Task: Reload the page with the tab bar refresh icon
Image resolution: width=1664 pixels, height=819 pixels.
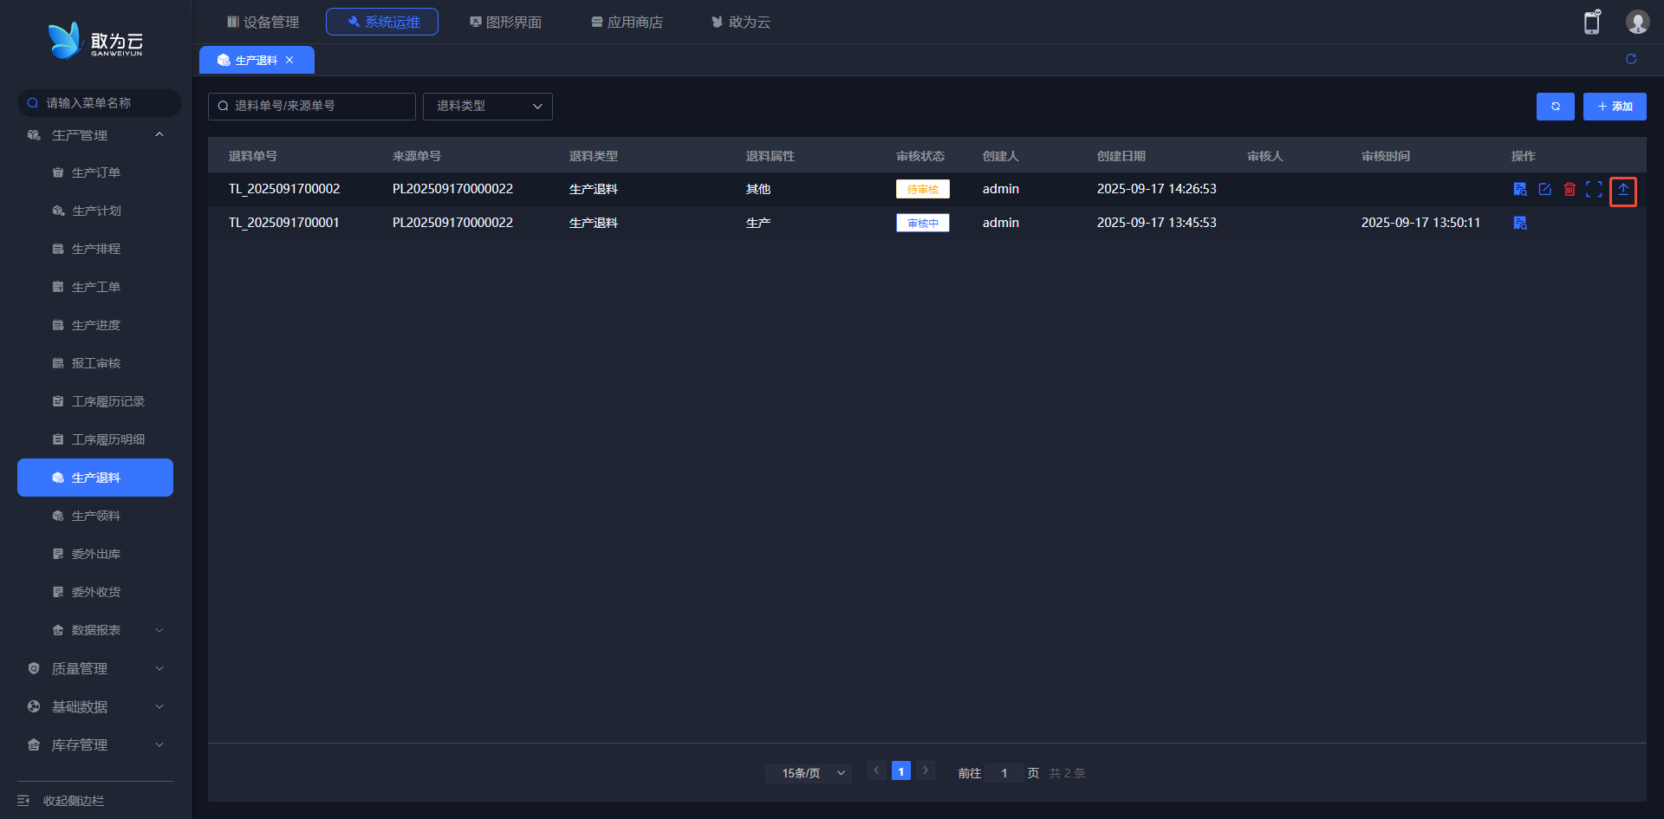Action: click(x=1630, y=59)
